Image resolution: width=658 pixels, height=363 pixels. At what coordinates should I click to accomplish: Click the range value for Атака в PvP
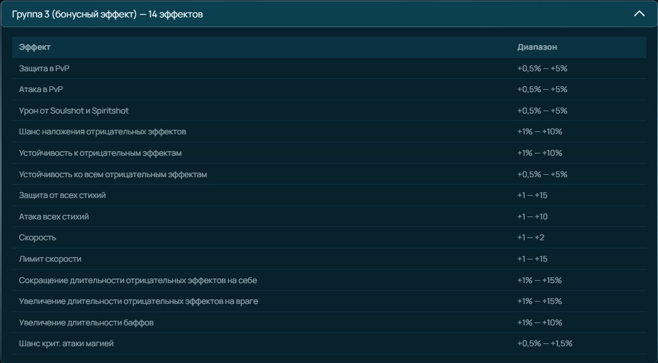[x=542, y=89]
